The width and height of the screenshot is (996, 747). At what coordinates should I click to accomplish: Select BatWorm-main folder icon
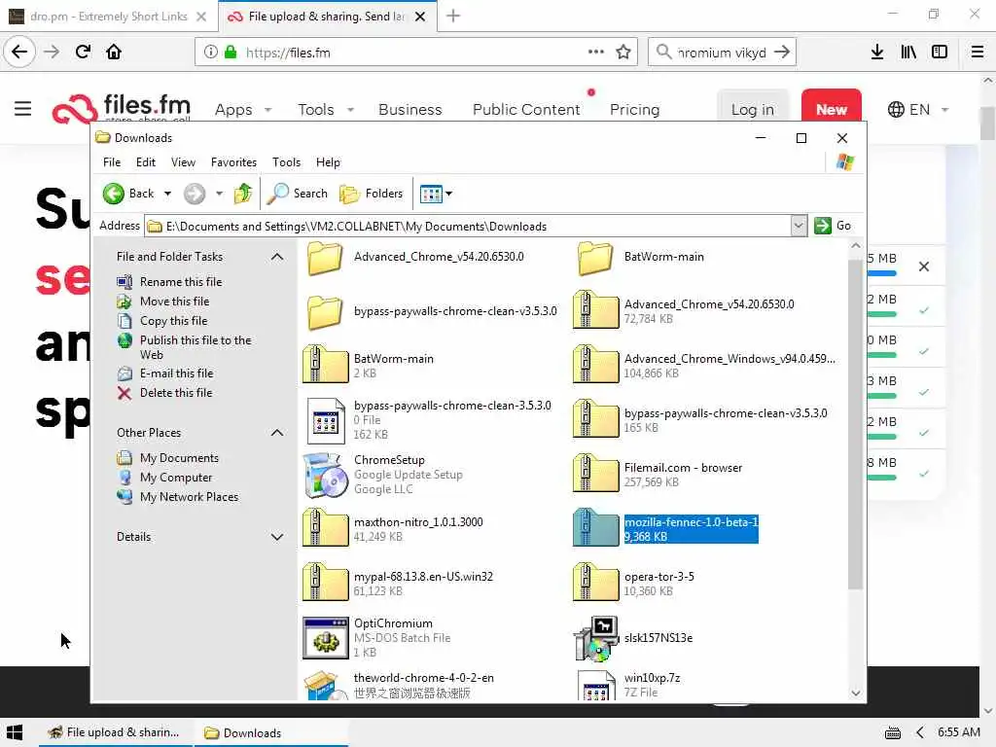pyautogui.click(x=595, y=258)
